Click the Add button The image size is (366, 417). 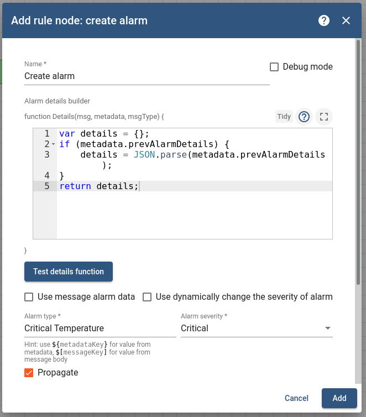click(339, 398)
